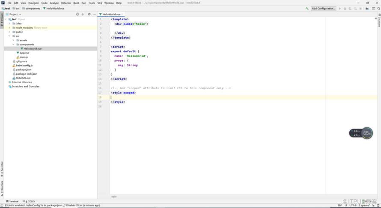Select .gitignore in the project tree

point(21,61)
